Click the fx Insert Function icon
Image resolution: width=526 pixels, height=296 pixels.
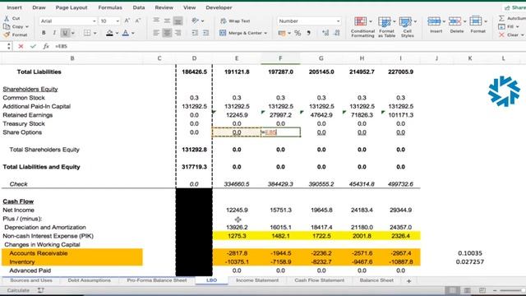(x=46, y=46)
